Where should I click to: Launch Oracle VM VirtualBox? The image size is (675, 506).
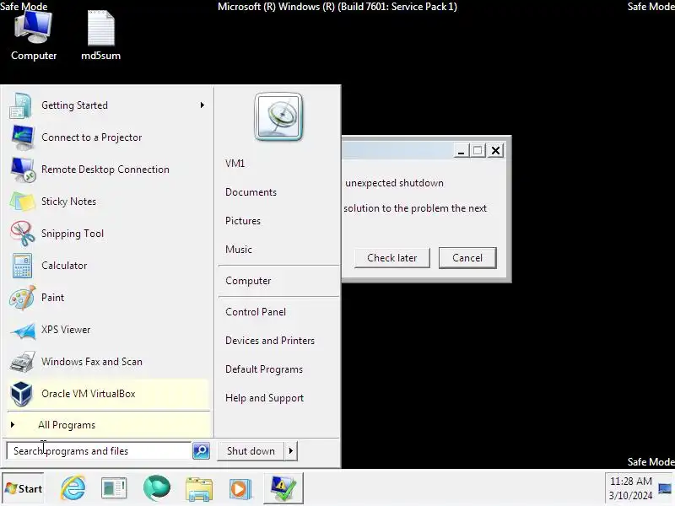[x=108, y=394]
